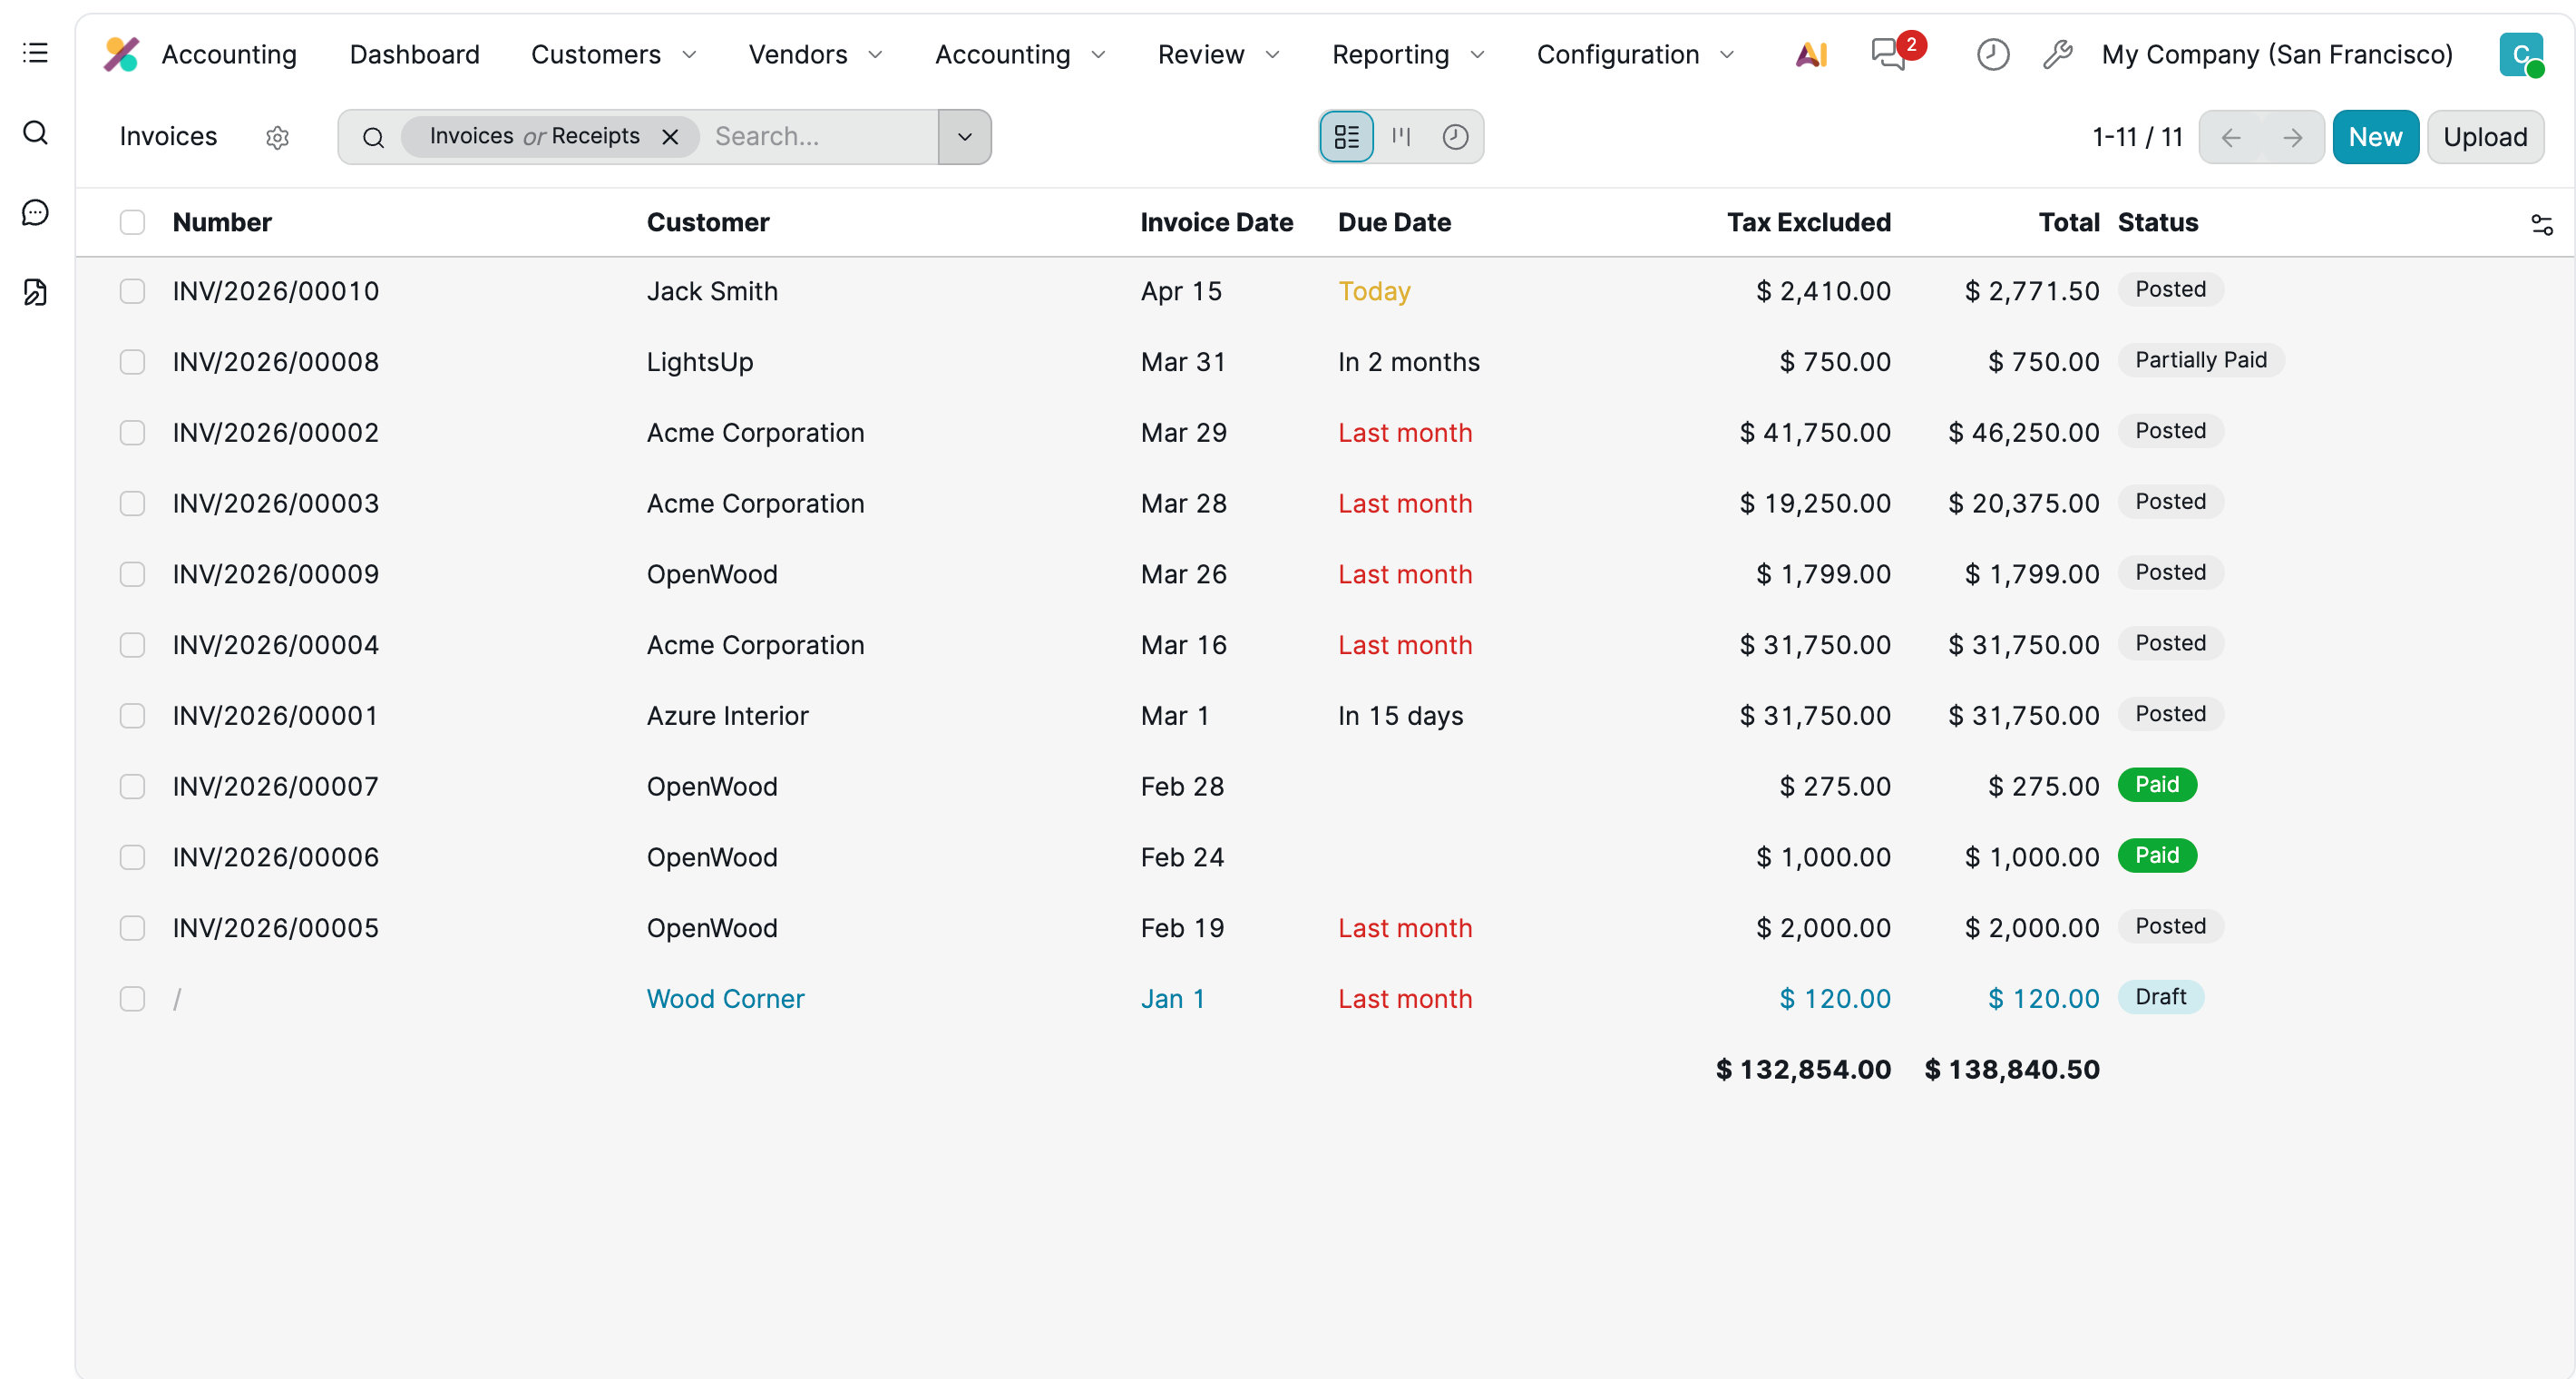Click the activities clock icon in top bar
The image size is (2576, 1379).
pos(1992,54)
